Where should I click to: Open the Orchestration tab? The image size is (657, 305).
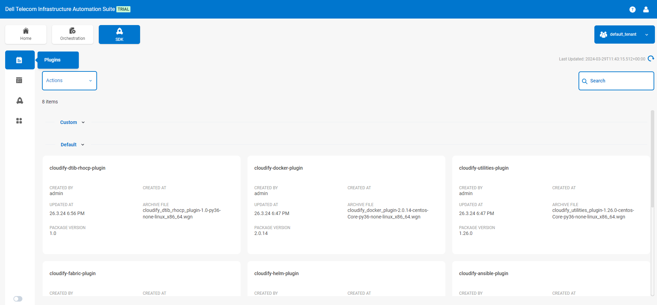tap(73, 34)
